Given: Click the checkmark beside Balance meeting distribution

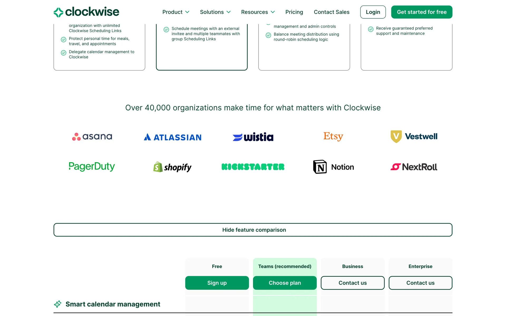Looking at the screenshot, I should [268, 35].
